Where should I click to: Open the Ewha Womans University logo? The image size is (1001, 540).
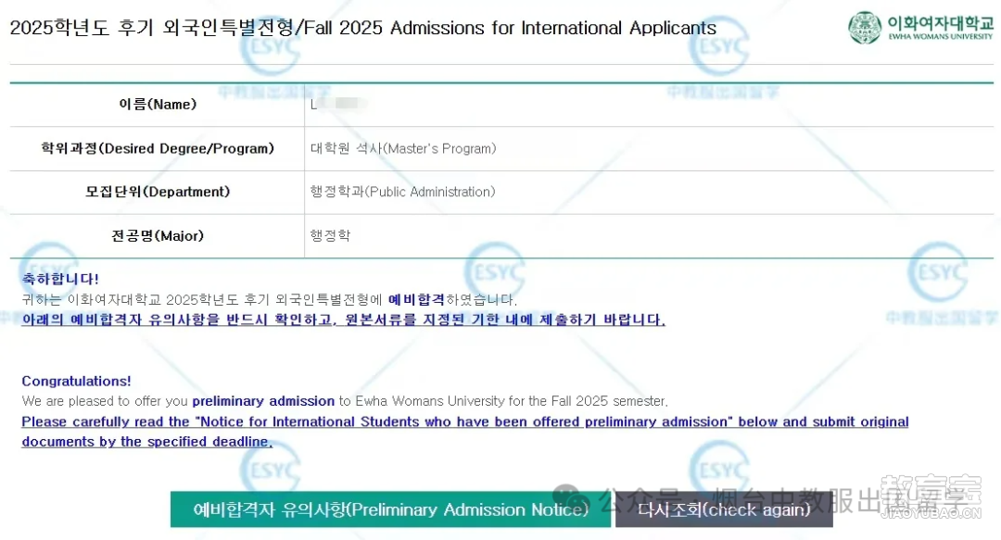coord(920,28)
